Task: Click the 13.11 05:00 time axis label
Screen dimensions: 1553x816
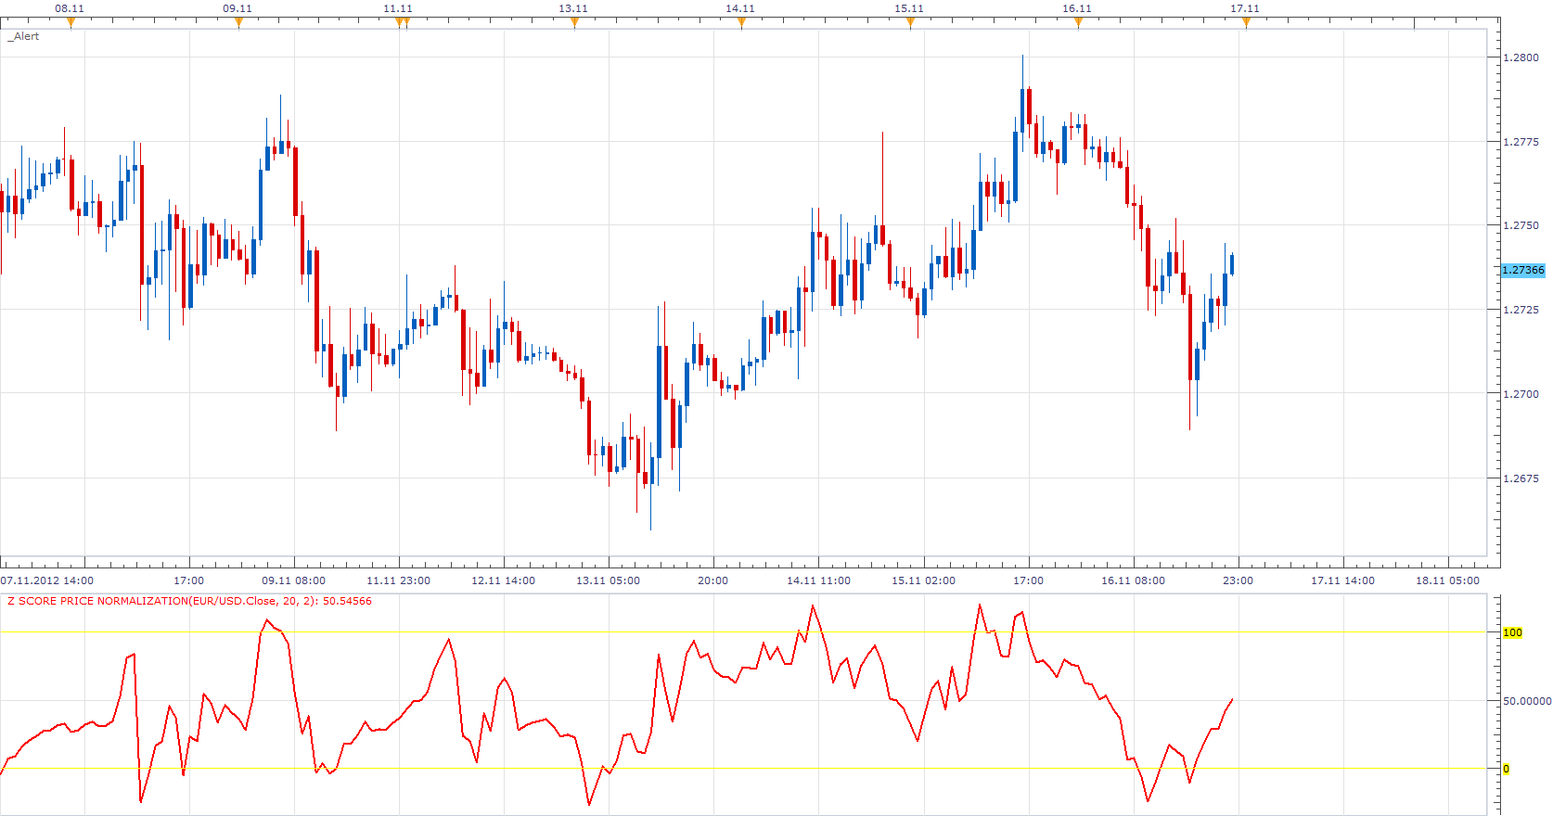Action: pos(608,580)
